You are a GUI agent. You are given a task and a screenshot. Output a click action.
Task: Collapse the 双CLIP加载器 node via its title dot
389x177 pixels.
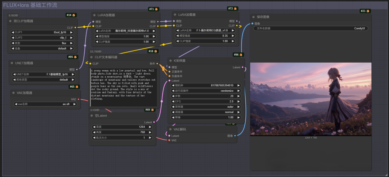(x=10, y=21)
